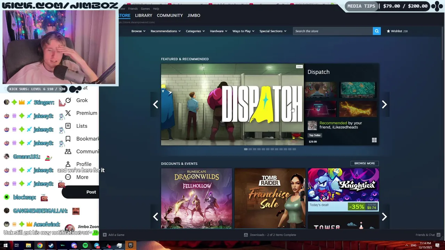
Task: Select the first featured carousel page dot
Action: 246,149
